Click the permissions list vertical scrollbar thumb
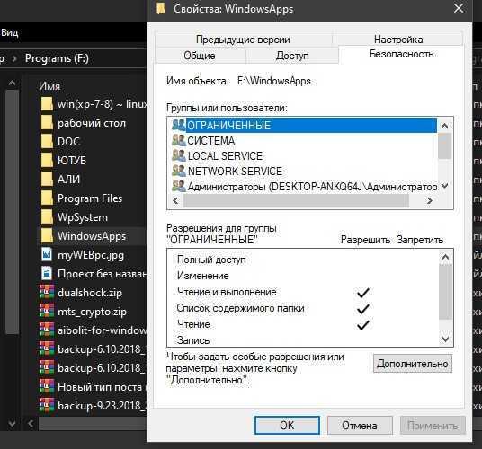Image resolution: width=482 pixels, height=449 pixels. pyautogui.click(x=445, y=293)
